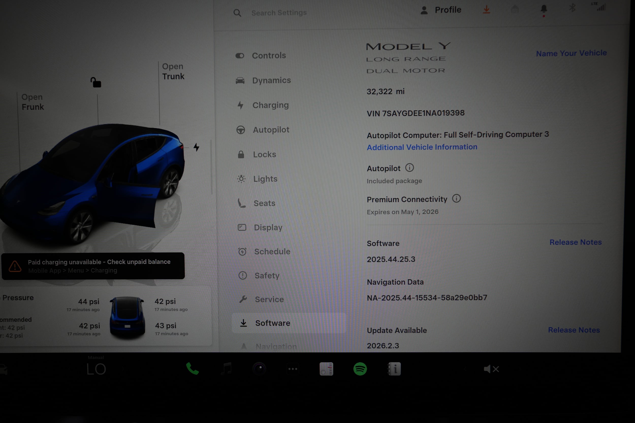This screenshot has width=635, height=423.
Task: Open the radio tuner icon in dock
Action: [x=326, y=369]
